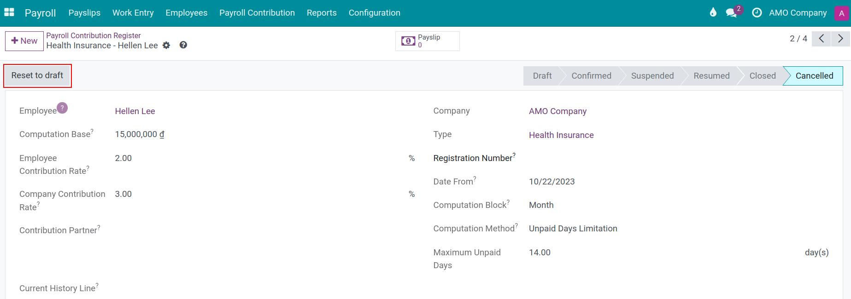Click the Payroll Contribution Register breadcrumb
Screen dimensions: 851x299
94,35
